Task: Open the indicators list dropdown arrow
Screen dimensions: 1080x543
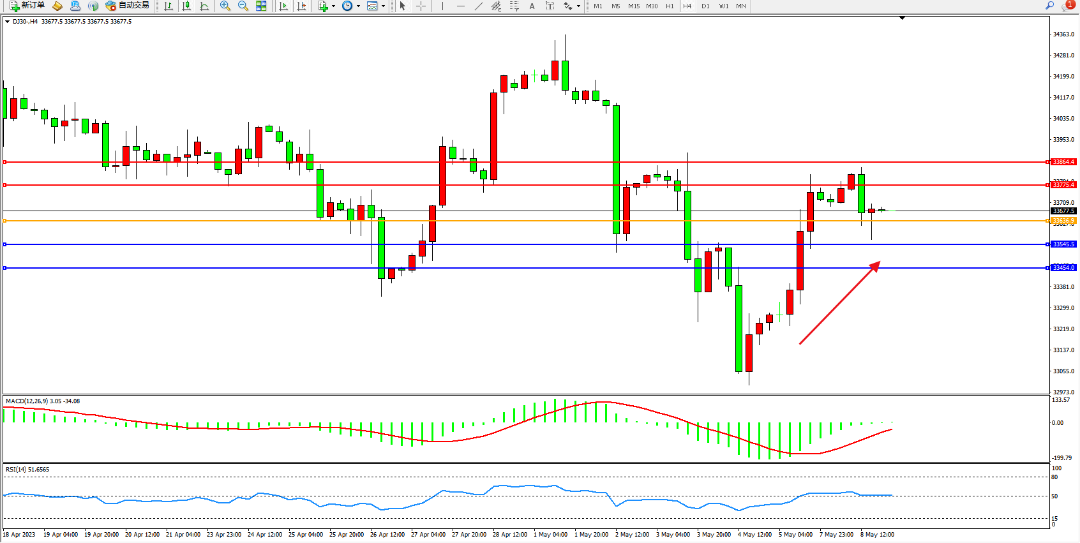Action: point(333,6)
